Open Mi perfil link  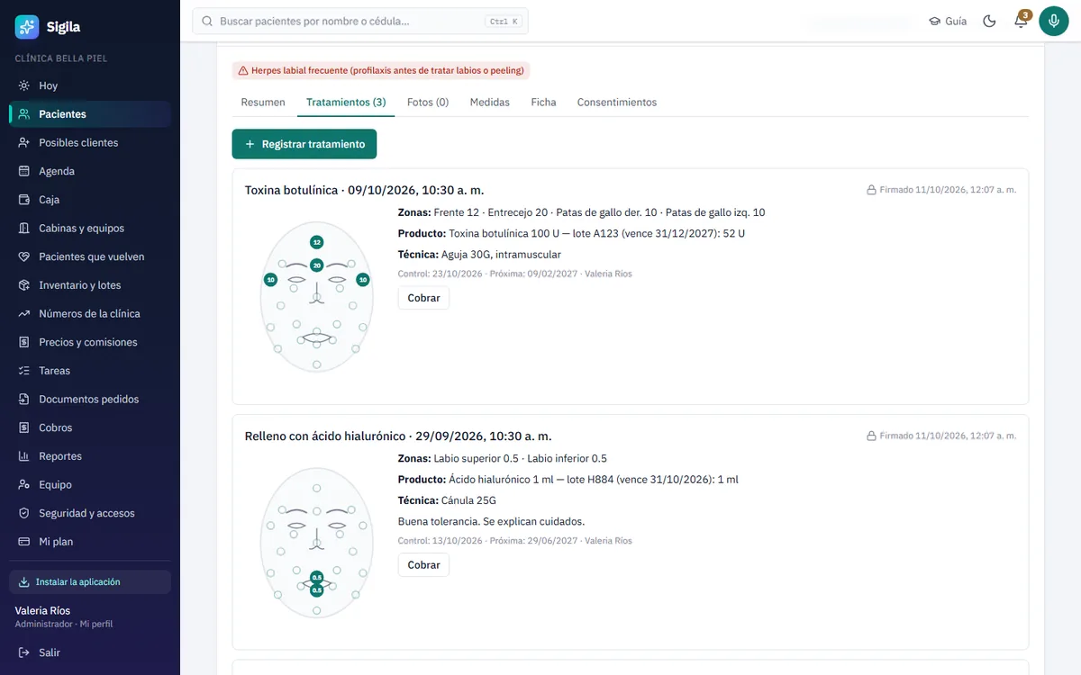pyautogui.click(x=96, y=624)
